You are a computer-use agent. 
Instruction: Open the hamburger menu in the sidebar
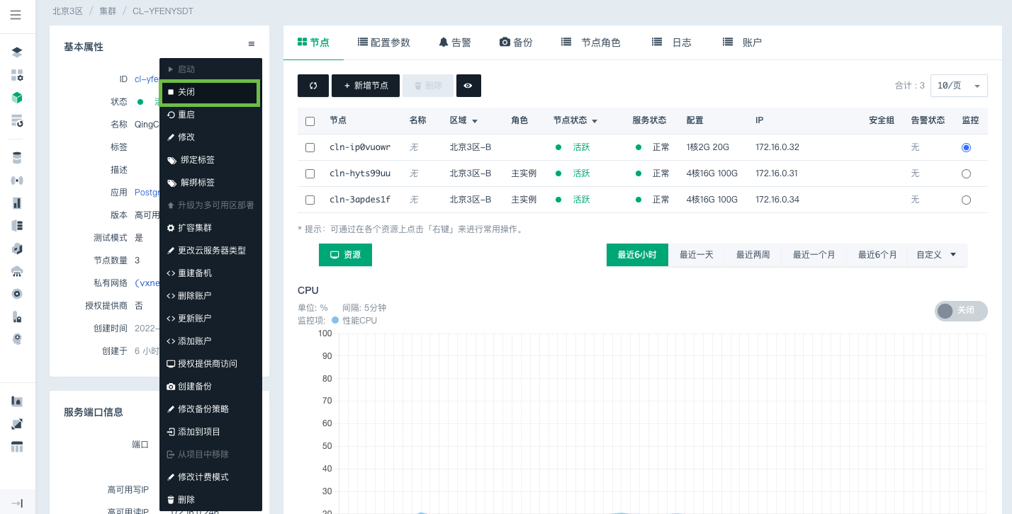click(x=16, y=15)
